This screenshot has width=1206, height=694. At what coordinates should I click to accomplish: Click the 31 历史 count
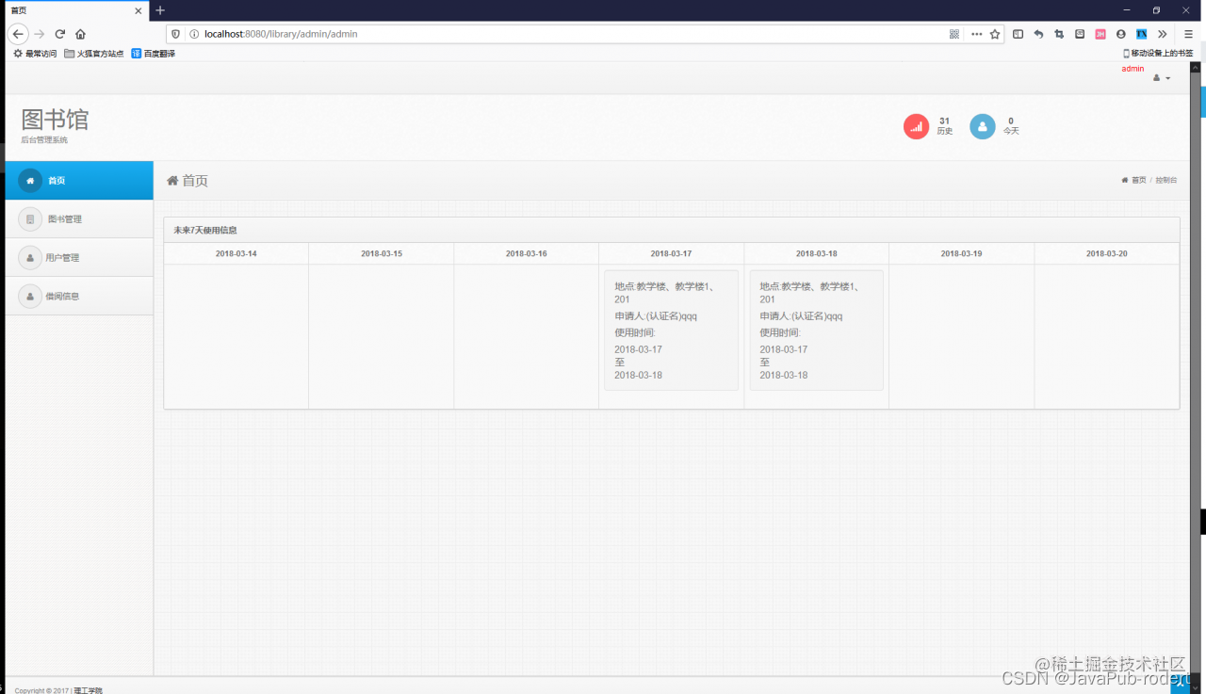(x=944, y=126)
